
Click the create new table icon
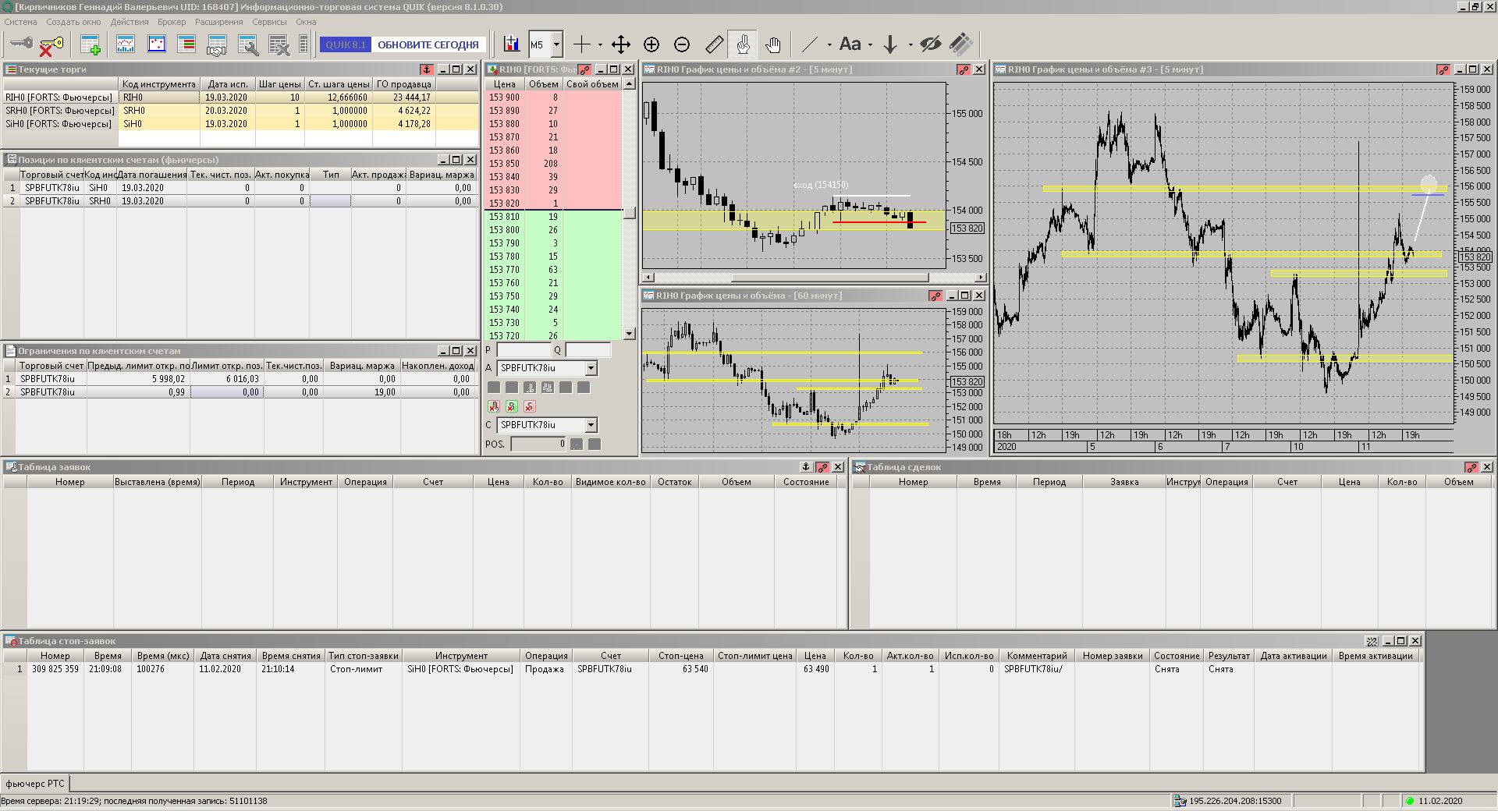tap(91, 45)
